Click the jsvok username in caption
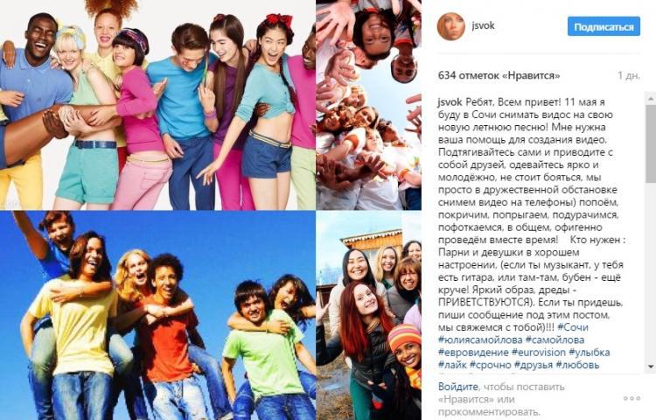The height and width of the screenshot is (420, 656). (450, 101)
